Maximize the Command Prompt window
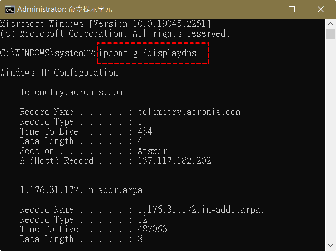 292,9
